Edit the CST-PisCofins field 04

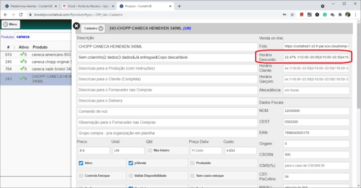(316, 177)
